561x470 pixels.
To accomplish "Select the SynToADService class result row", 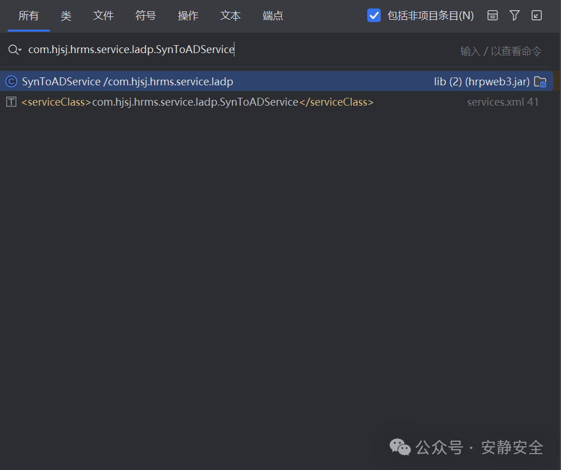I will 127,81.
